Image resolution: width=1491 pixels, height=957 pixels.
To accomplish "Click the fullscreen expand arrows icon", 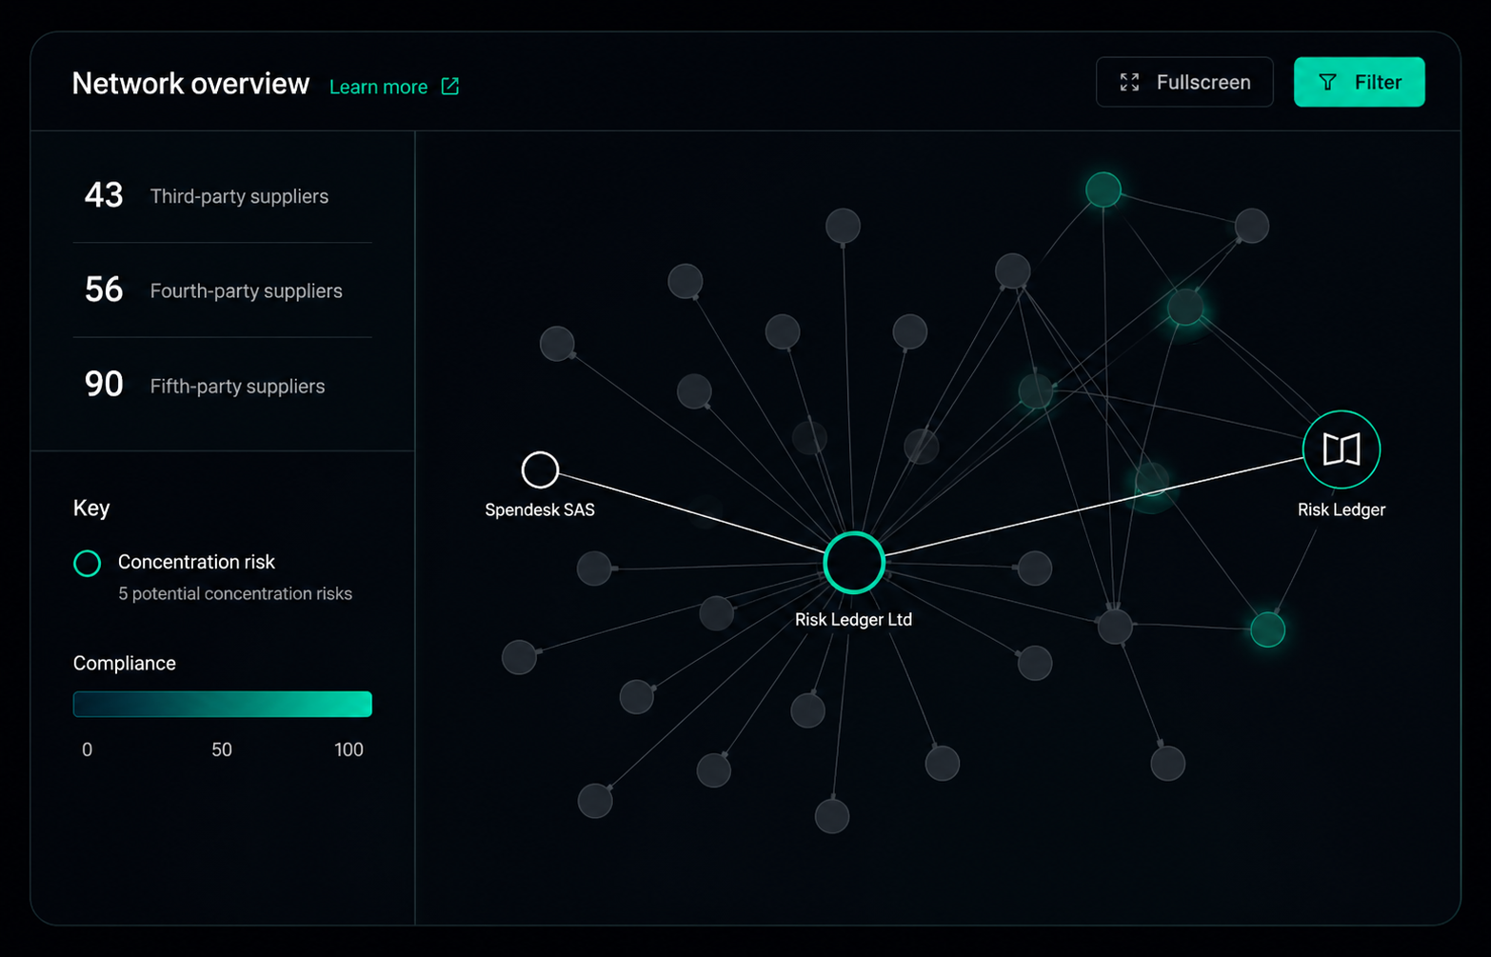I will 1129,82.
